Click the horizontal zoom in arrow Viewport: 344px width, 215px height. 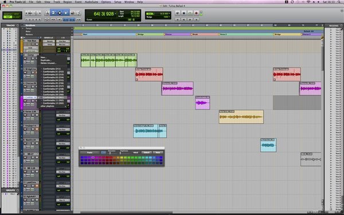40,13
